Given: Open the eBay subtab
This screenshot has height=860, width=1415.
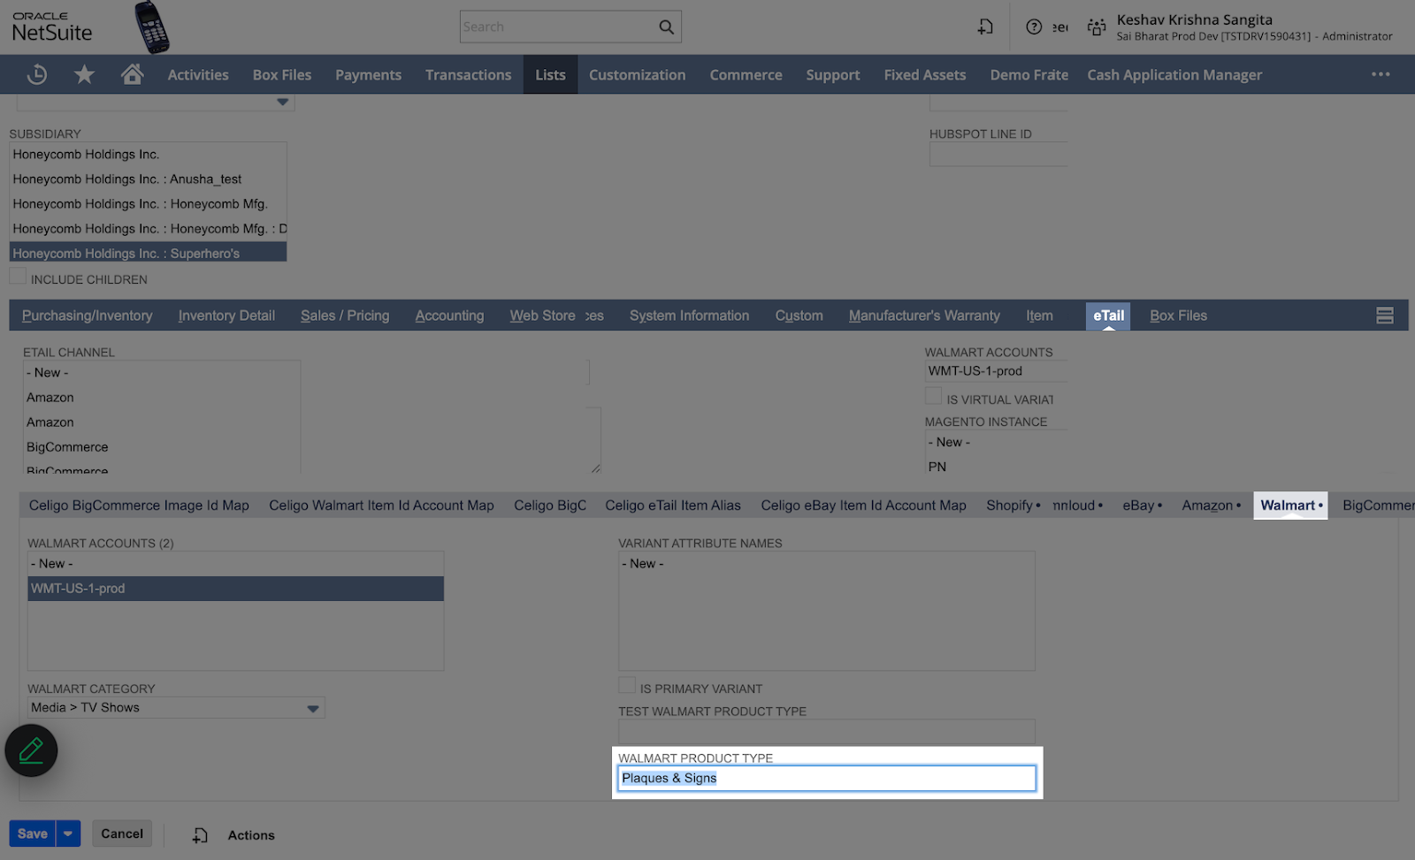Looking at the screenshot, I should (x=1142, y=506).
